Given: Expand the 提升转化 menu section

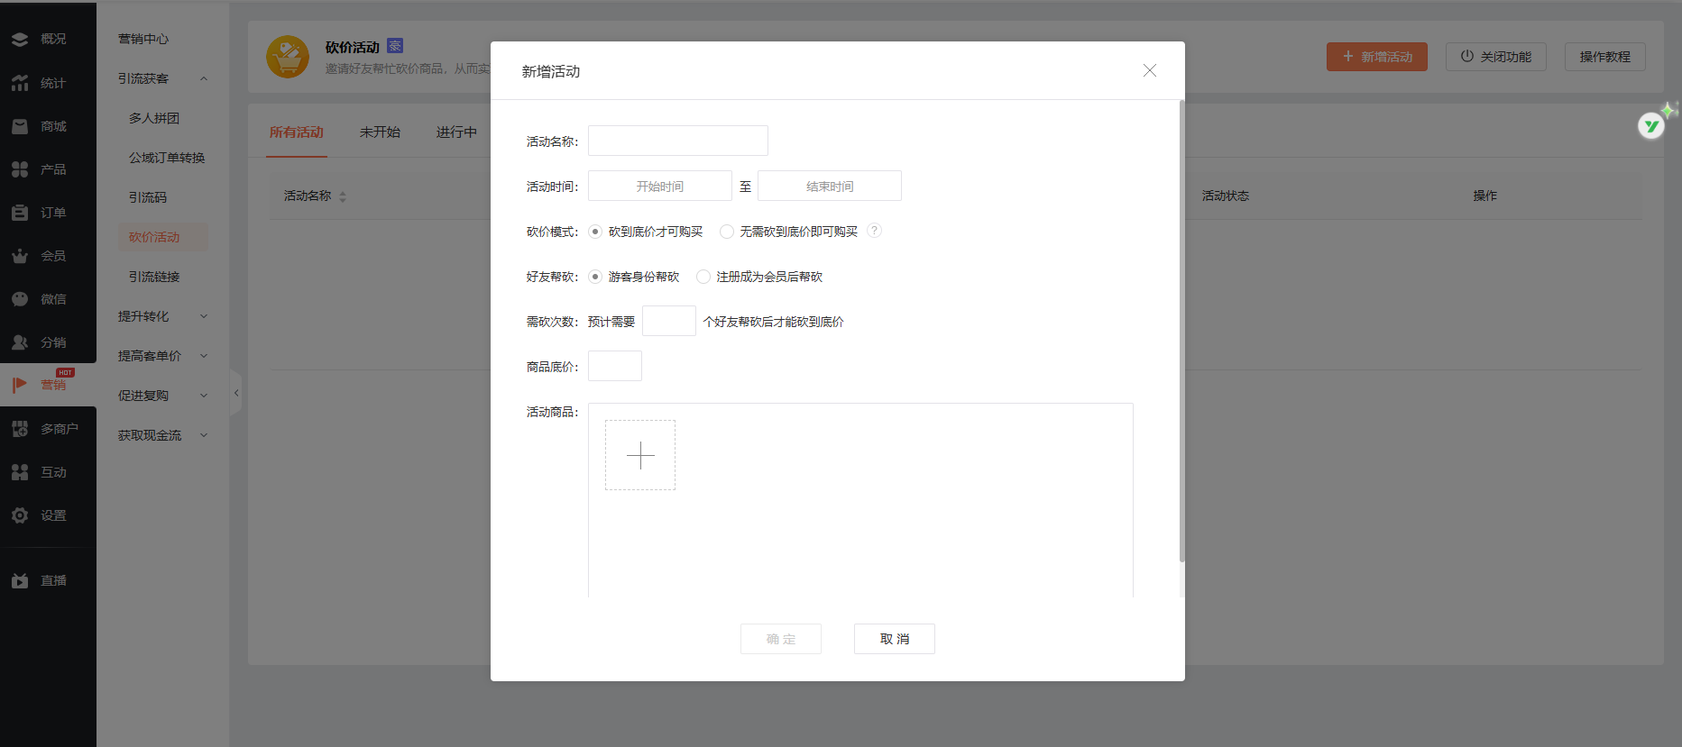Looking at the screenshot, I should tap(204, 316).
